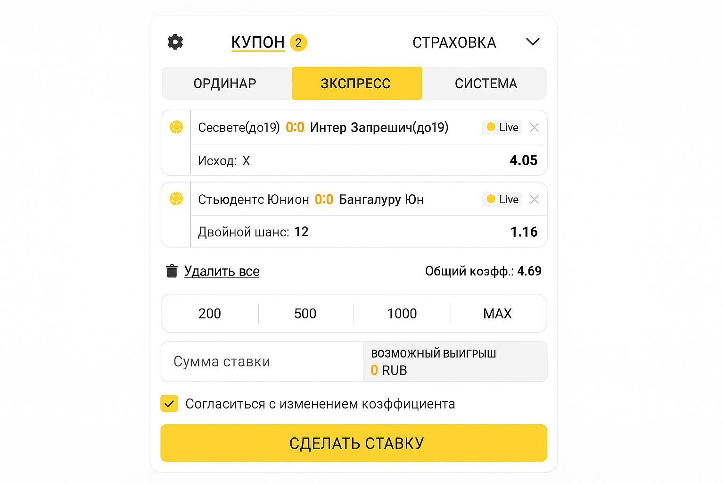This screenshot has height=483, width=724.
Task: Click the football icon for Стьюдентс Юнион match
Action: pos(176,199)
